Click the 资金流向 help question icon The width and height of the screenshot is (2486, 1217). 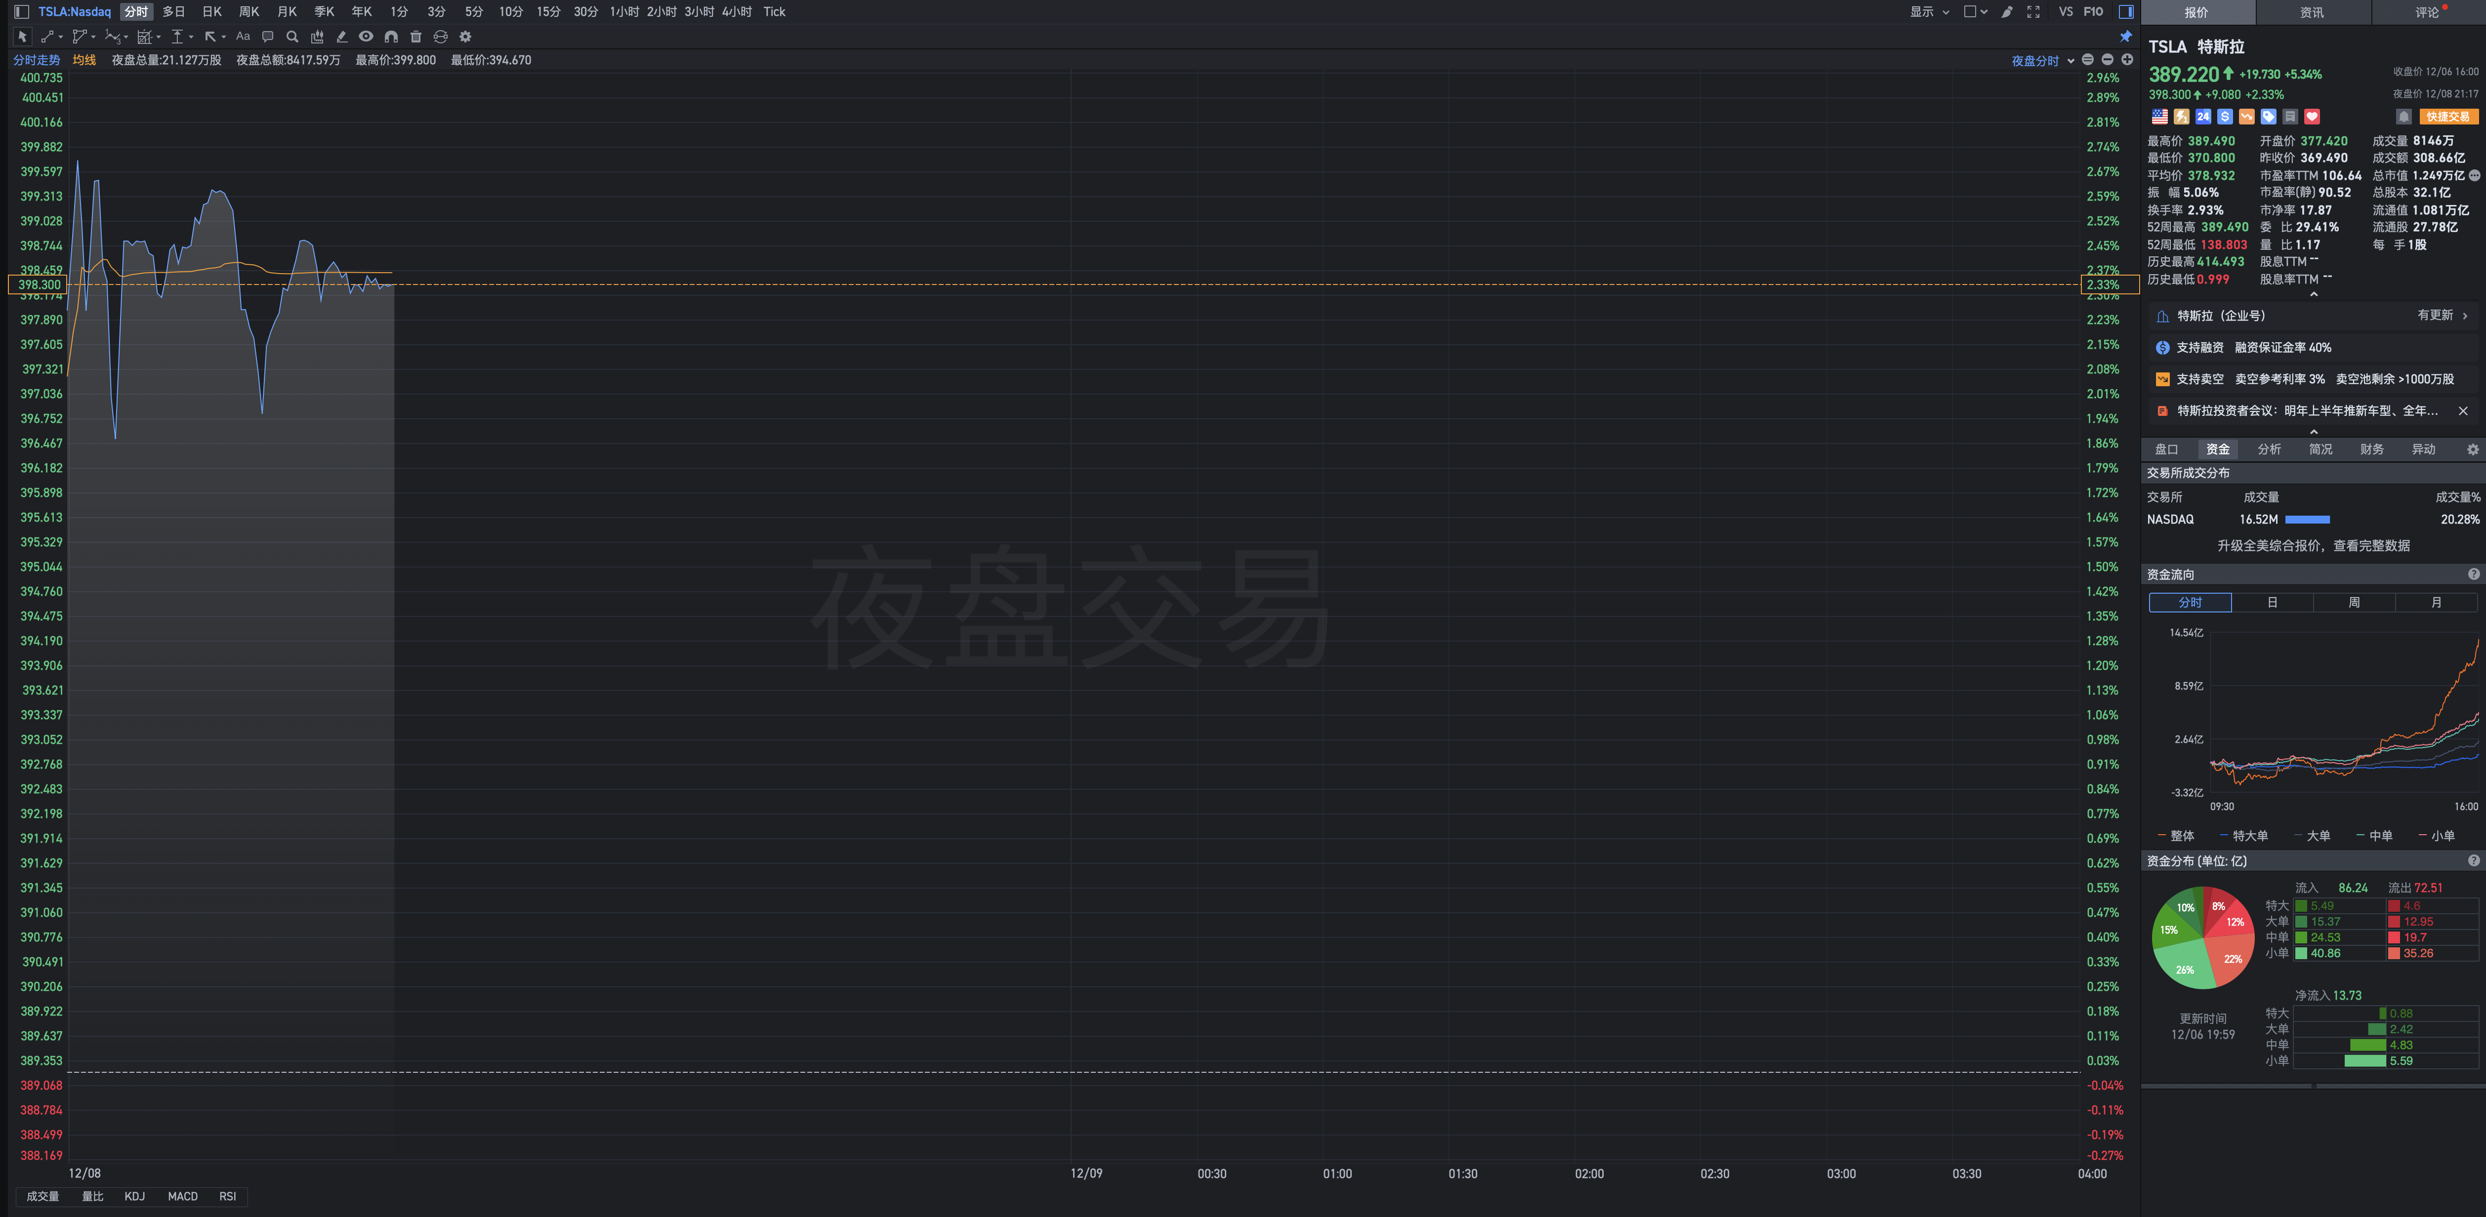click(x=2474, y=574)
